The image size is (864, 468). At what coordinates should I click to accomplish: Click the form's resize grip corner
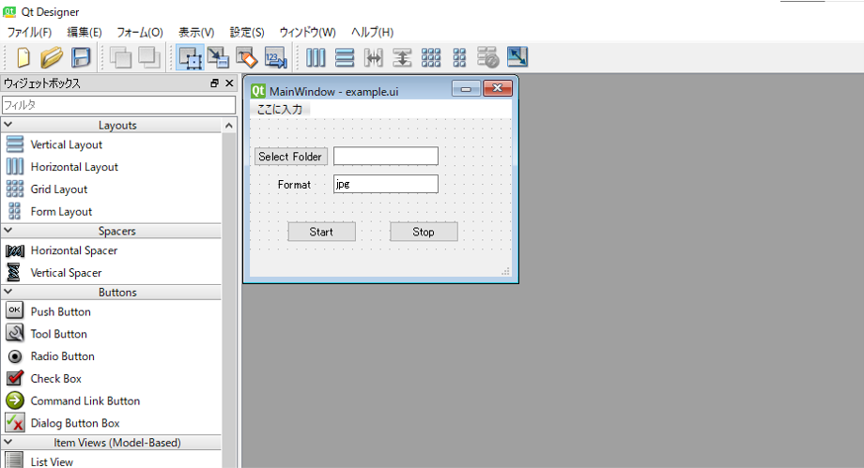(505, 271)
